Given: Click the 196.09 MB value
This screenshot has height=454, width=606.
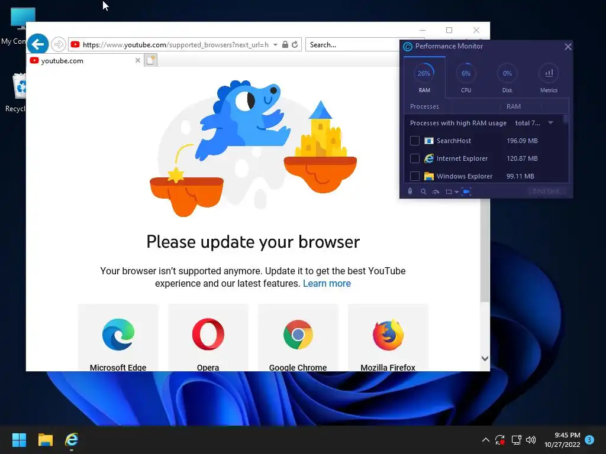Looking at the screenshot, I should (522, 141).
